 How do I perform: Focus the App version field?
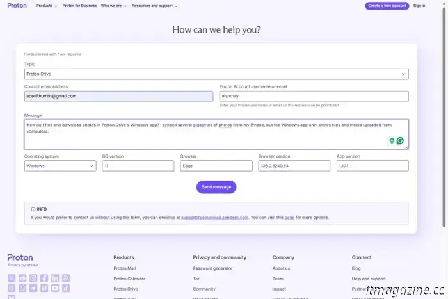point(372,166)
